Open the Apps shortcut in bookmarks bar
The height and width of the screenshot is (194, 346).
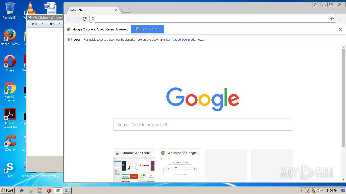pyautogui.click(x=74, y=40)
